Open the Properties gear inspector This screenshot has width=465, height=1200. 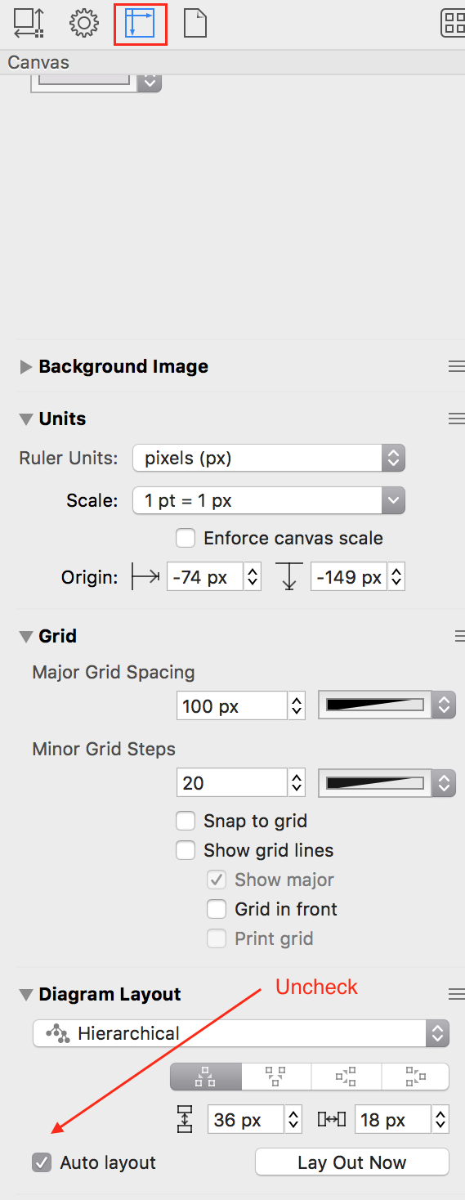click(x=84, y=23)
